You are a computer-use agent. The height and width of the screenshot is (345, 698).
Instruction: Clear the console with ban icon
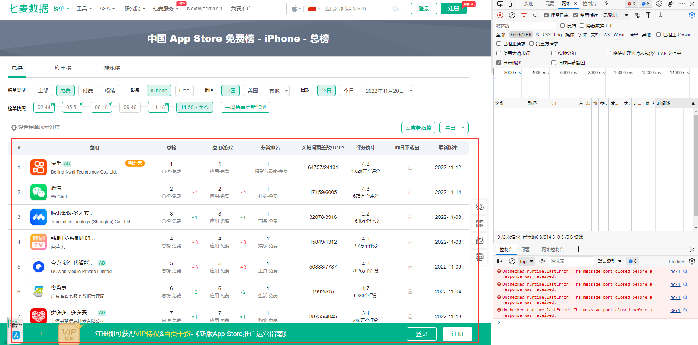pyautogui.click(x=512, y=261)
